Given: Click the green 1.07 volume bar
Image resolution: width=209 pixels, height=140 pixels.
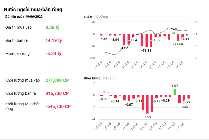Looking at the screenshot, I should coord(175,92).
